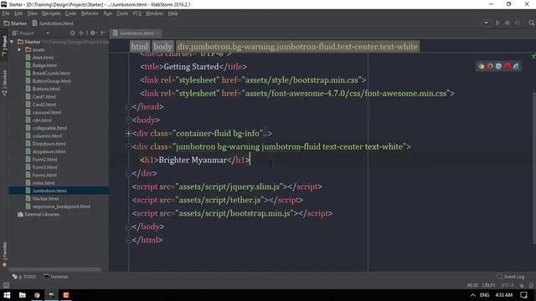Click the Debug bug icon in the toolbar

508,23
